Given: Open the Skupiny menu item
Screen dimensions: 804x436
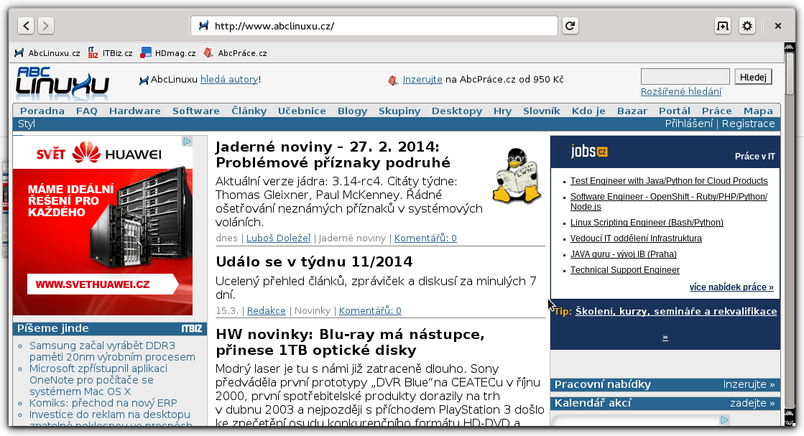Looking at the screenshot, I should click(399, 111).
